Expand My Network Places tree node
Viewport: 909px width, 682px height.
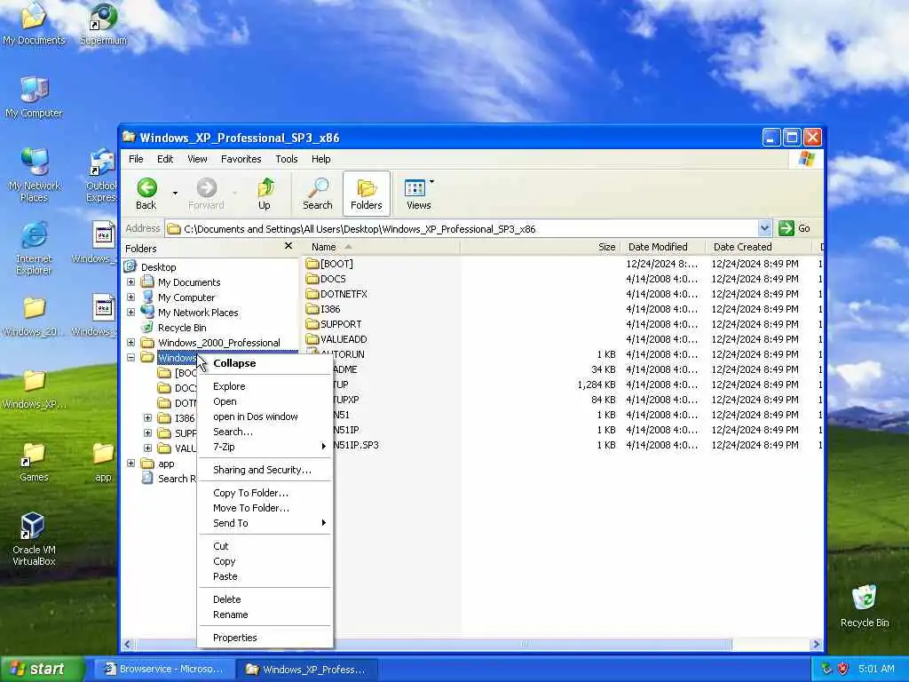pyautogui.click(x=131, y=312)
